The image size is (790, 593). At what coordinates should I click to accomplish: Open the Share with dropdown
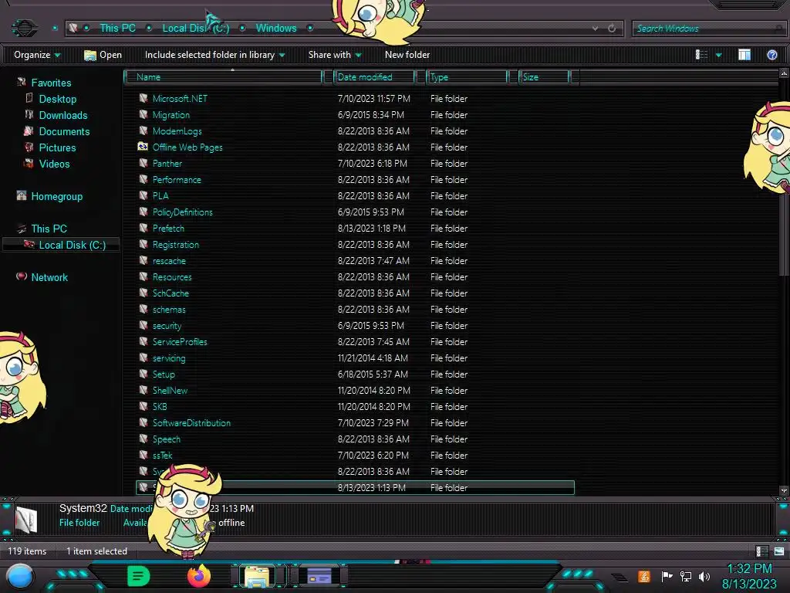335,55
